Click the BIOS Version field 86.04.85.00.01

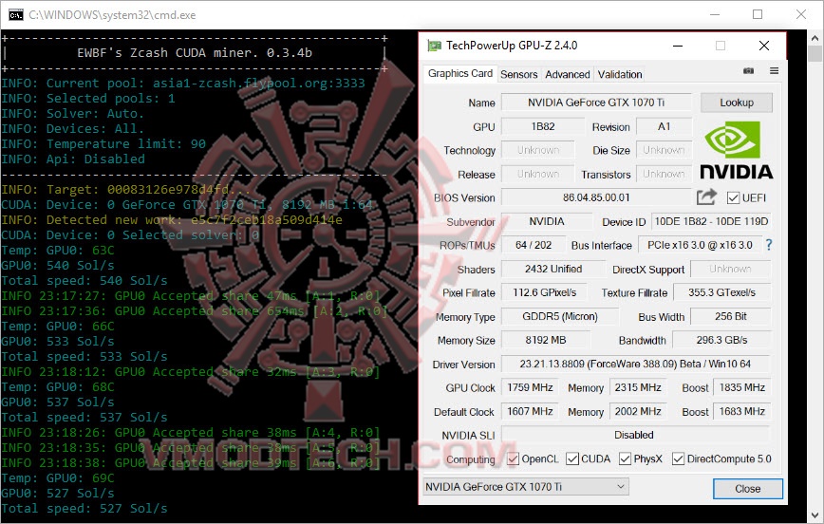click(x=596, y=197)
